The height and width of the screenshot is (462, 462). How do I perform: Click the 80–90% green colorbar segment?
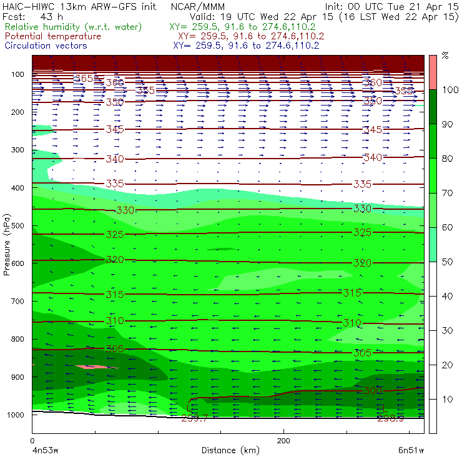[x=433, y=141]
